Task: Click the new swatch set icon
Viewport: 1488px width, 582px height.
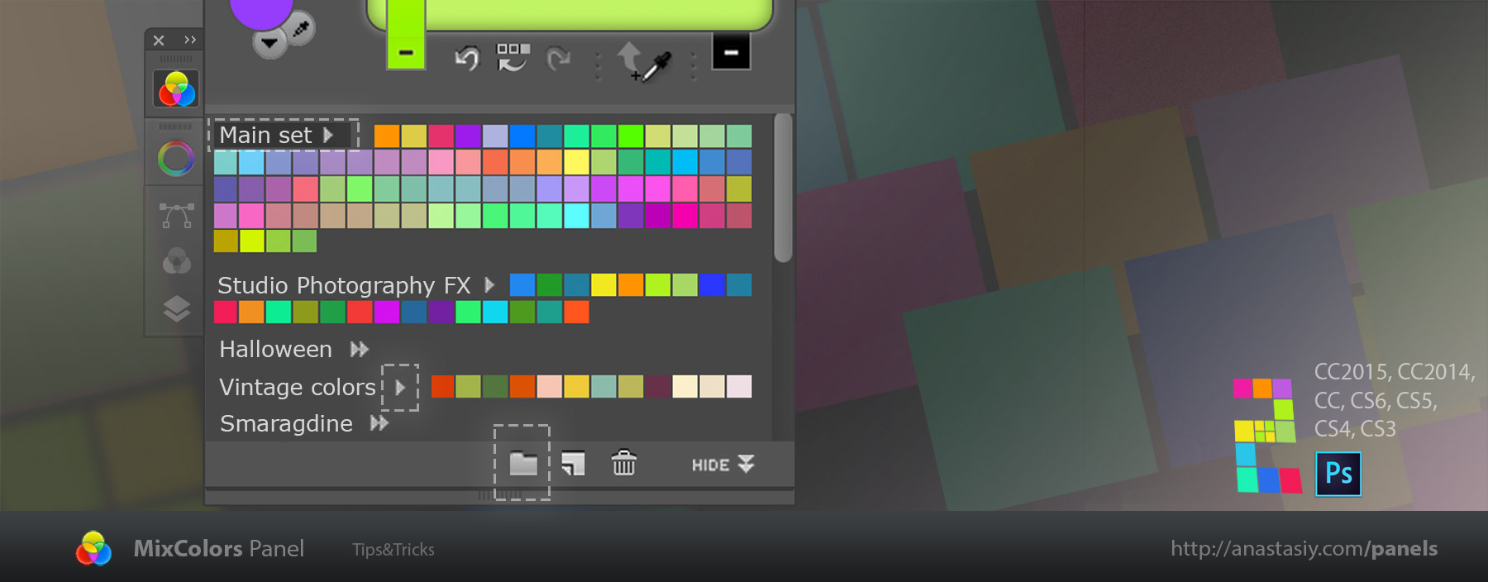Action: click(x=573, y=463)
